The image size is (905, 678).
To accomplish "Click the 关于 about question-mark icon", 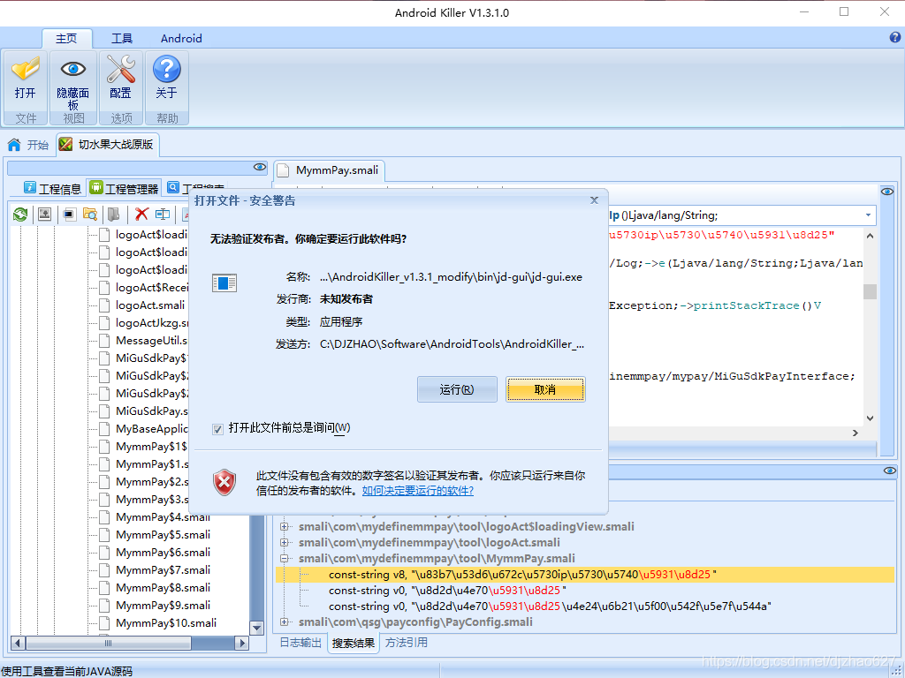I will point(167,69).
